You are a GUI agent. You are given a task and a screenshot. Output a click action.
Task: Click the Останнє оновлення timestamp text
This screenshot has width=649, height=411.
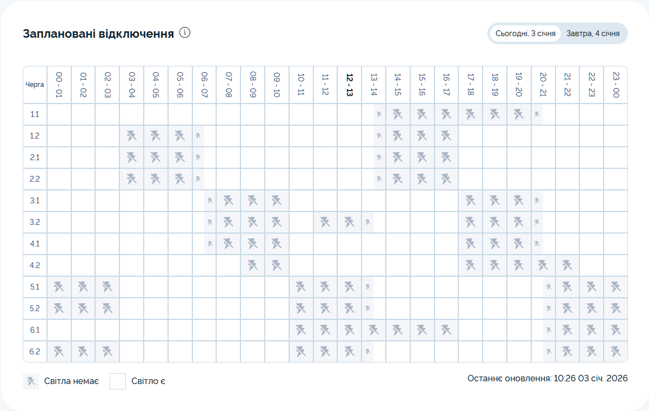(x=547, y=379)
